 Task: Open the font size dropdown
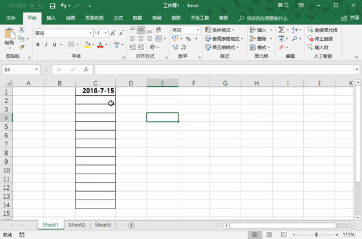coord(105,33)
